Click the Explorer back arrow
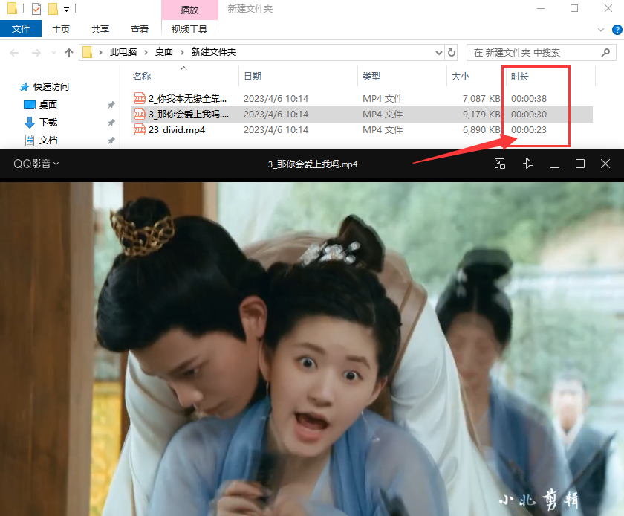The height and width of the screenshot is (516, 624). coord(14,53)
